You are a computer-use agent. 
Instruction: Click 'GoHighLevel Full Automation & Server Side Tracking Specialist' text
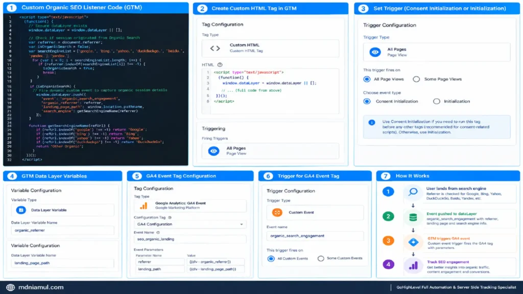456,287
